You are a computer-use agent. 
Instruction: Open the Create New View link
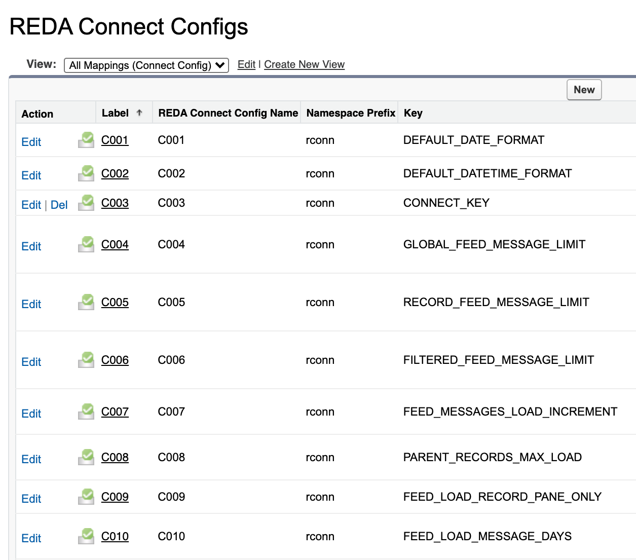[304, 64]
